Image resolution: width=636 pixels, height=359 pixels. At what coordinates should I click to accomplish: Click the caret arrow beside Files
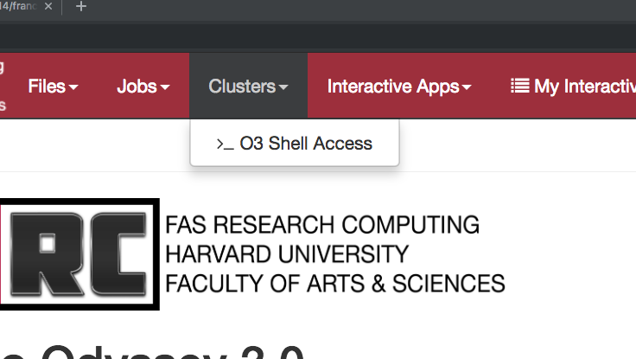coord(73,87)
